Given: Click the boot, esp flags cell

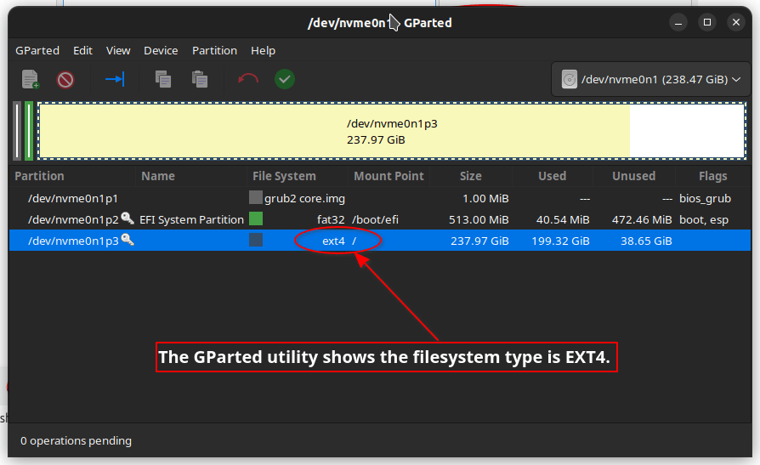Looking at the screenshot, I should [704, 219].
